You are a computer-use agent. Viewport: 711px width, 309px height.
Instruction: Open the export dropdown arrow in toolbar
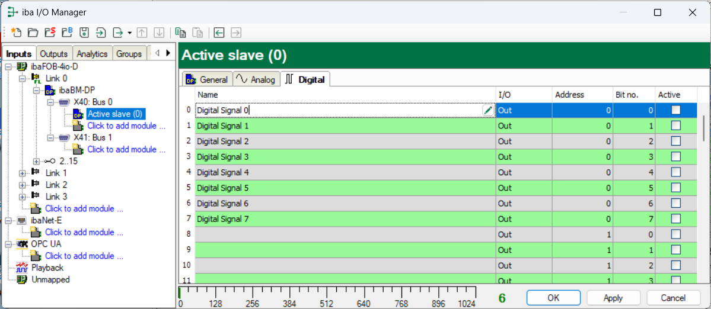[x=130, y=33]
